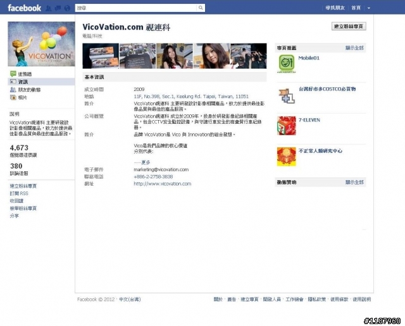405x326 pixels.
Task: Open 廣告 footer link
Action: coord(232,299)
